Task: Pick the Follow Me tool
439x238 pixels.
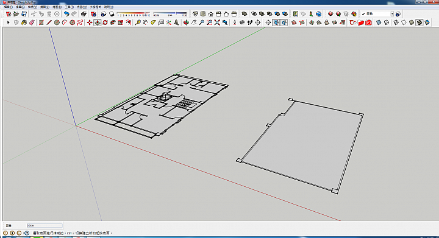Action: pos(113,23)
